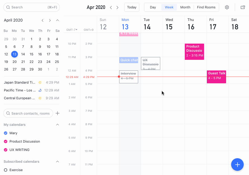Select April 30 in mini calendar

tap(40, 69)
